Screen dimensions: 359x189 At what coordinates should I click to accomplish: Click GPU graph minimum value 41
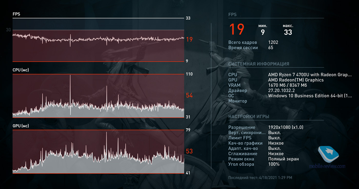pyautogui.click(x=188, y=173)
